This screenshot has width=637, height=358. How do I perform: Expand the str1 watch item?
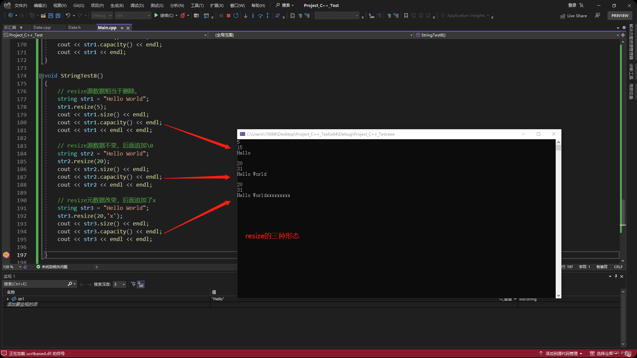pos(8,299)
